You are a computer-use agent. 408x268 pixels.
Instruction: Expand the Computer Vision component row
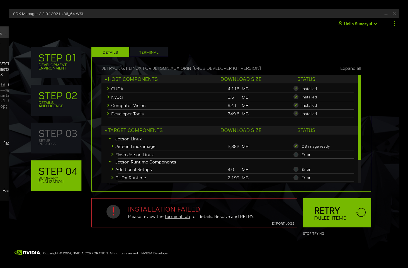pyautogui.click(x=108, y=105)
